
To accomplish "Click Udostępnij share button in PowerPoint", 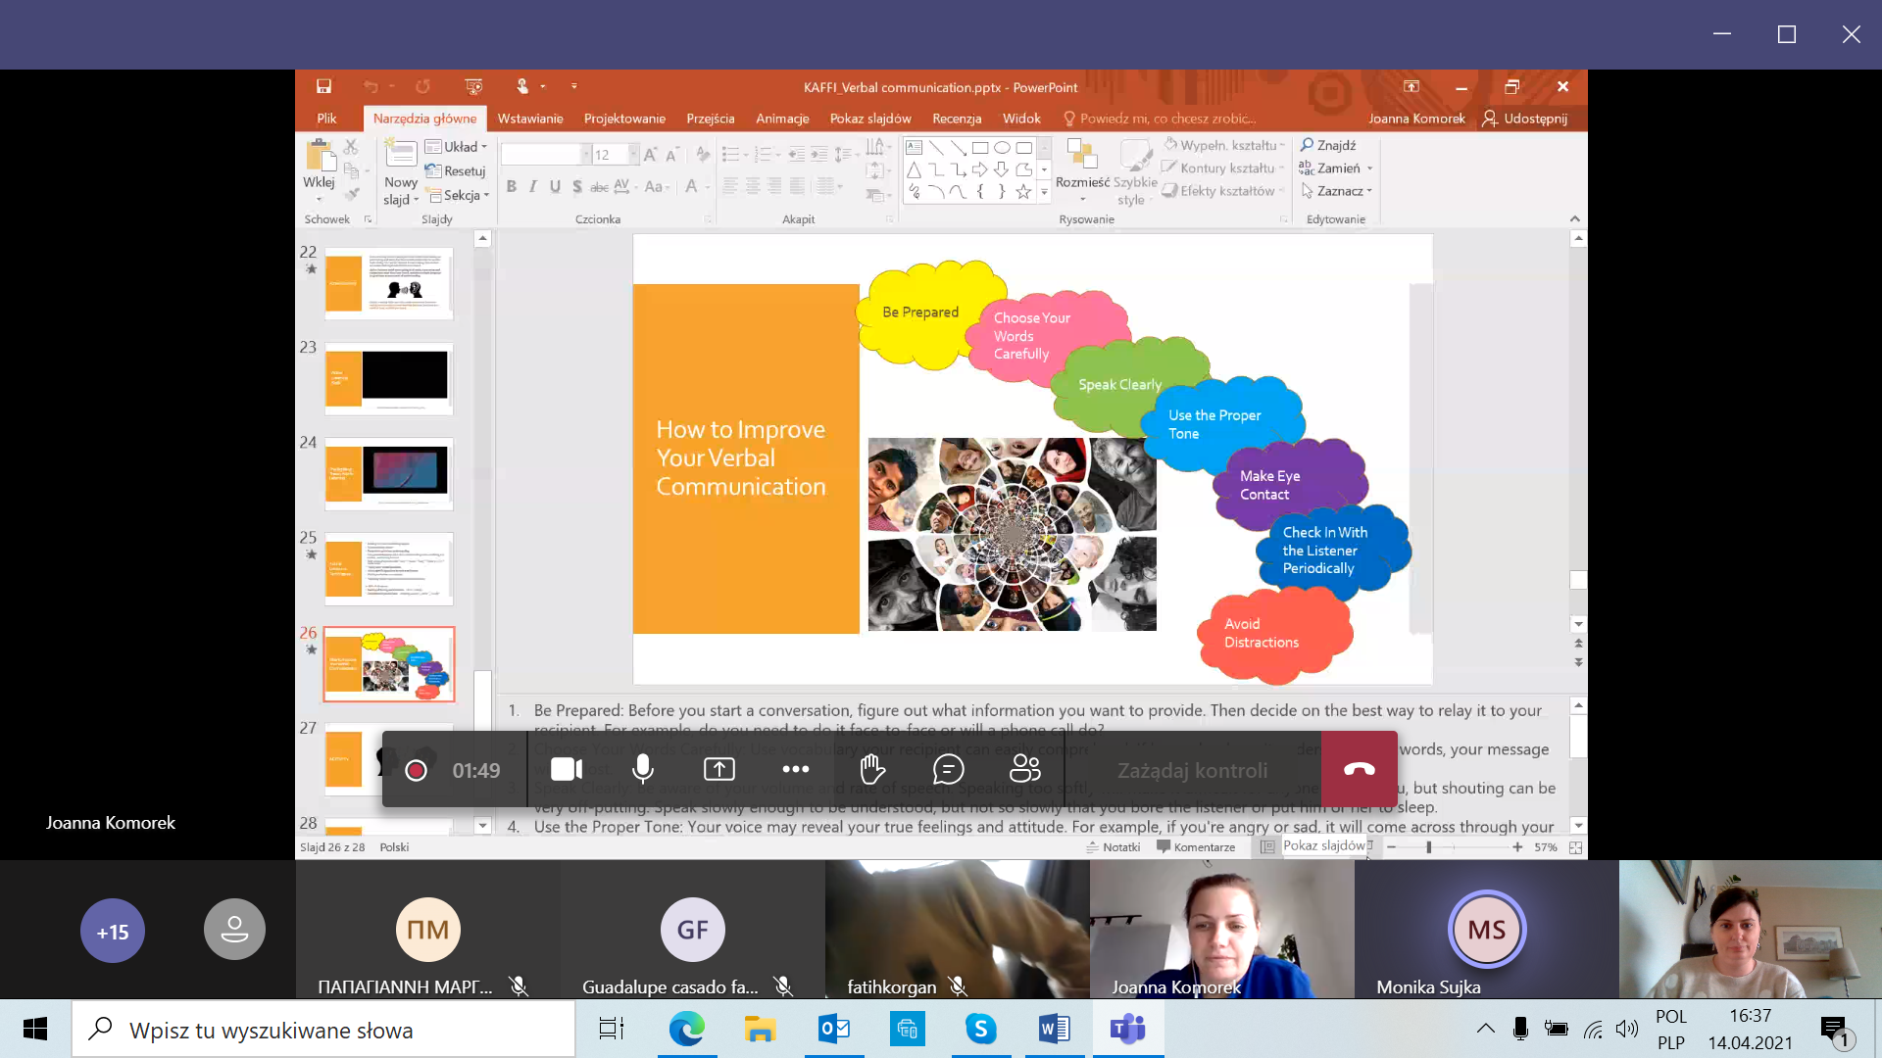I will click(x=1525, y=119).
